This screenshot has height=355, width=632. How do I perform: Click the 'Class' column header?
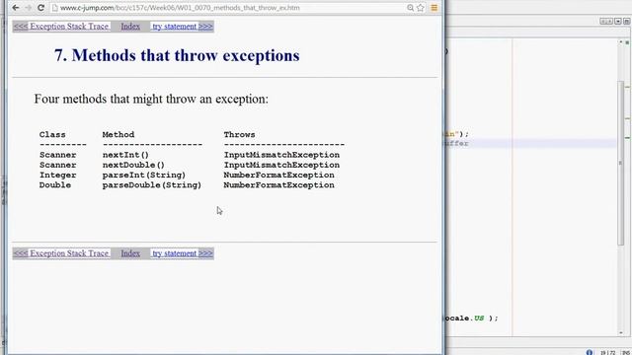pyautogui.click(x=52, y=134)
